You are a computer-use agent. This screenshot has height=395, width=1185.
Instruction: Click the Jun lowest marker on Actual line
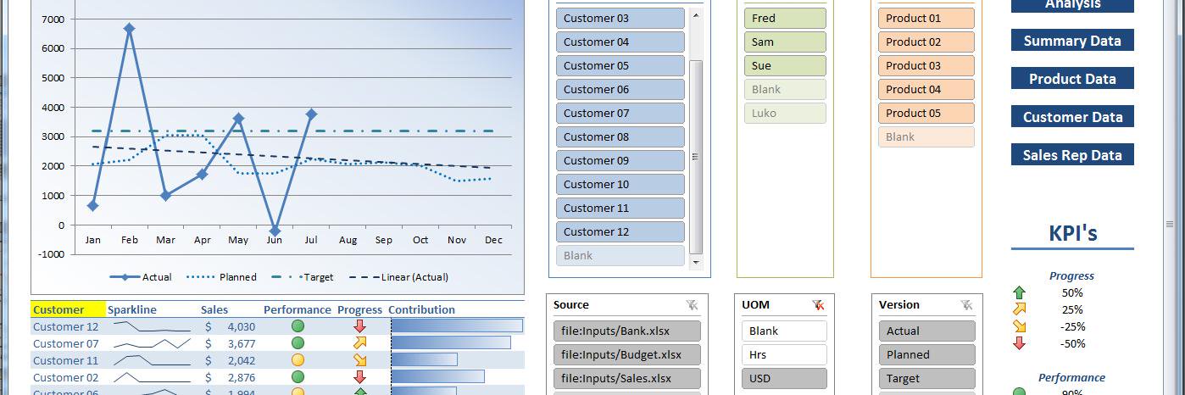click(275, 231)
